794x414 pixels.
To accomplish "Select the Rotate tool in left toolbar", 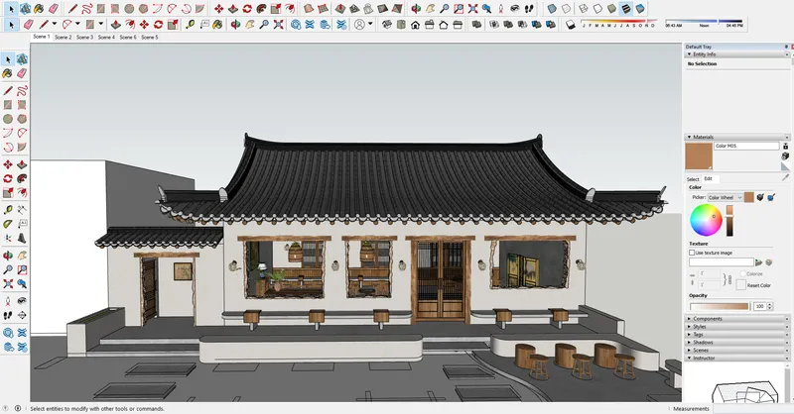I will (8, 178).
